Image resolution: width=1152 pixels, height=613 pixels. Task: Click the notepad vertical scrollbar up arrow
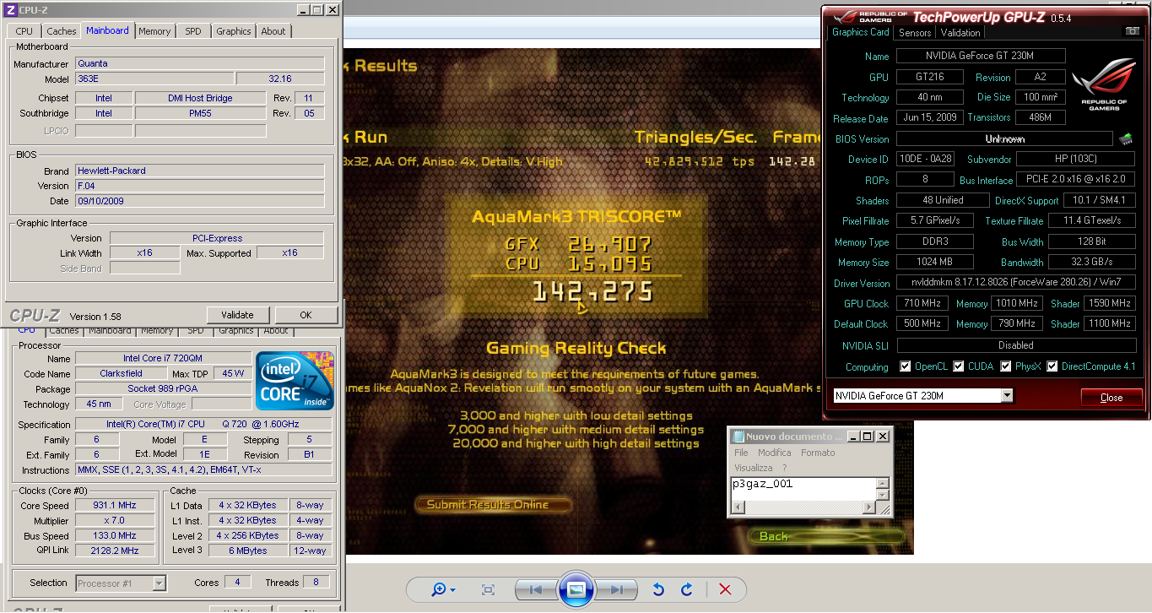[883, 483]
